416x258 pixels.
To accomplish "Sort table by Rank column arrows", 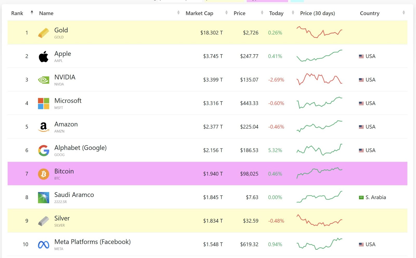I will (x=32, y=12).
